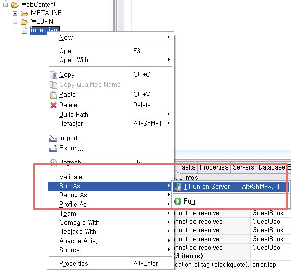This screenshot has width=291, height=270.
Task: Select the index.jsp file icon
Action: click(24, 30)
